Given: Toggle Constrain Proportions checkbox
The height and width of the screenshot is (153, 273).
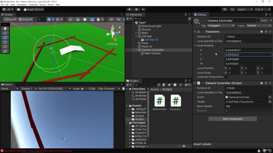Looking at the screenshot, I should coord(226,76).
